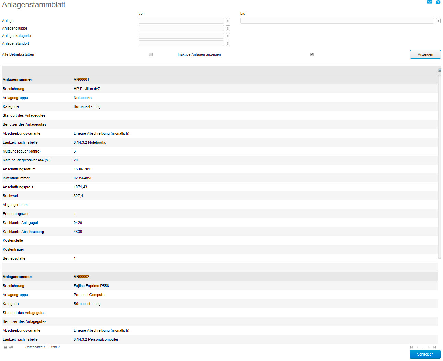
Task: Select inventory number 023564856
Action: point(83,178)
